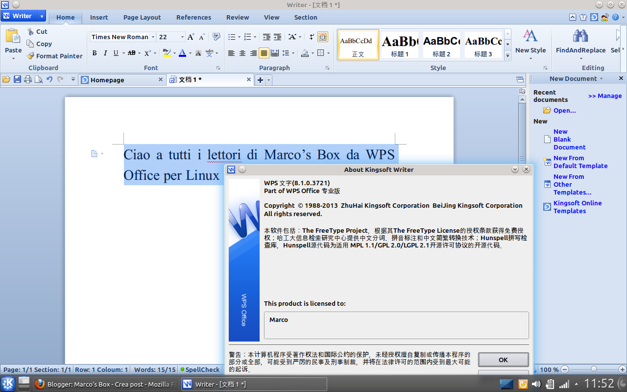Image resolution: width=627 pixels, height=392 pixels.
Task: Click the Undo arrow icon
Action: (49, 79)
